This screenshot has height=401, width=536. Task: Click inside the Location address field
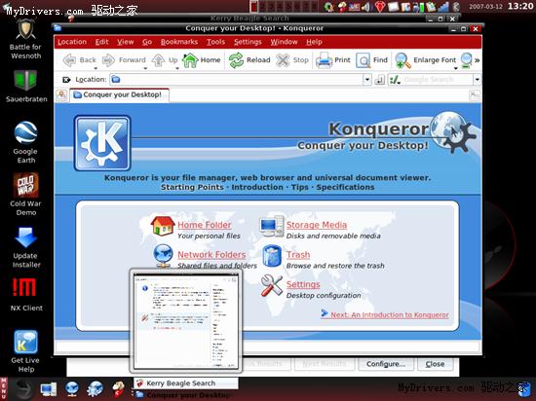[x=237, y=80]
